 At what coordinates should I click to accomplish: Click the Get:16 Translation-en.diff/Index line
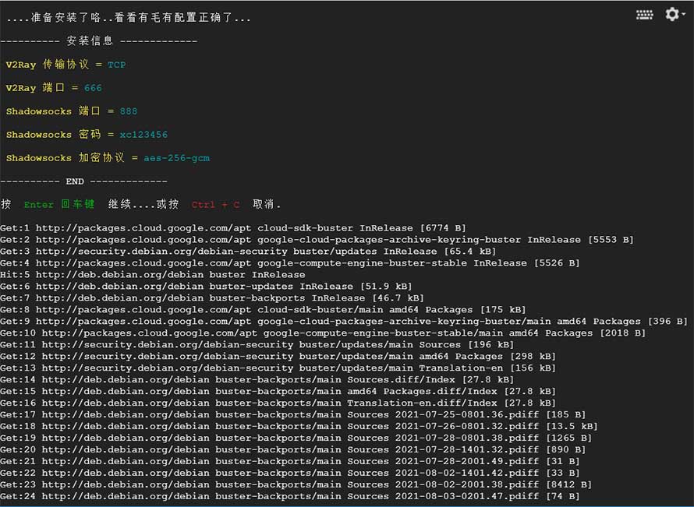pos(278,403)
